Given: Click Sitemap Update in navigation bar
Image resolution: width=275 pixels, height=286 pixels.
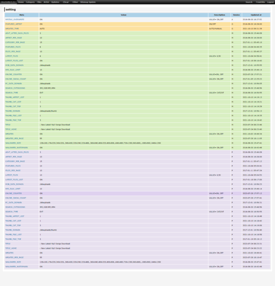Looking at the screenshot, I should point(88,2).
